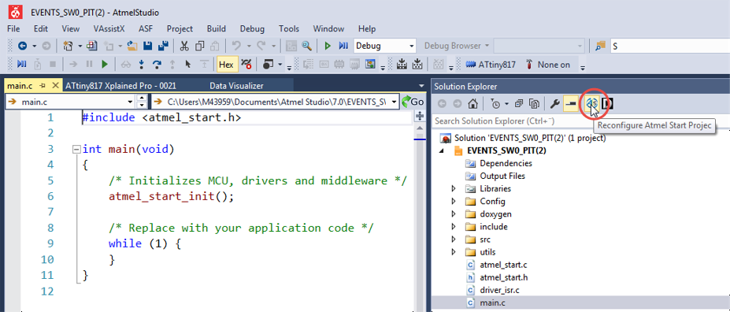This screenshot has width=730, height=312.
Task: Open the Build menu
Action: pyautogui.click(x=217, y=28)
